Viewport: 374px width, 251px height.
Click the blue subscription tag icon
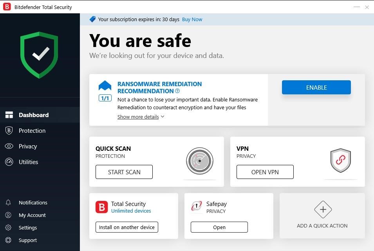92,19
